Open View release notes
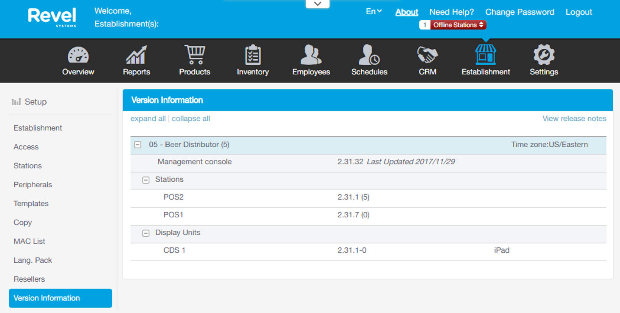Viewport: 620px width, 313px height. pos(574,119)
